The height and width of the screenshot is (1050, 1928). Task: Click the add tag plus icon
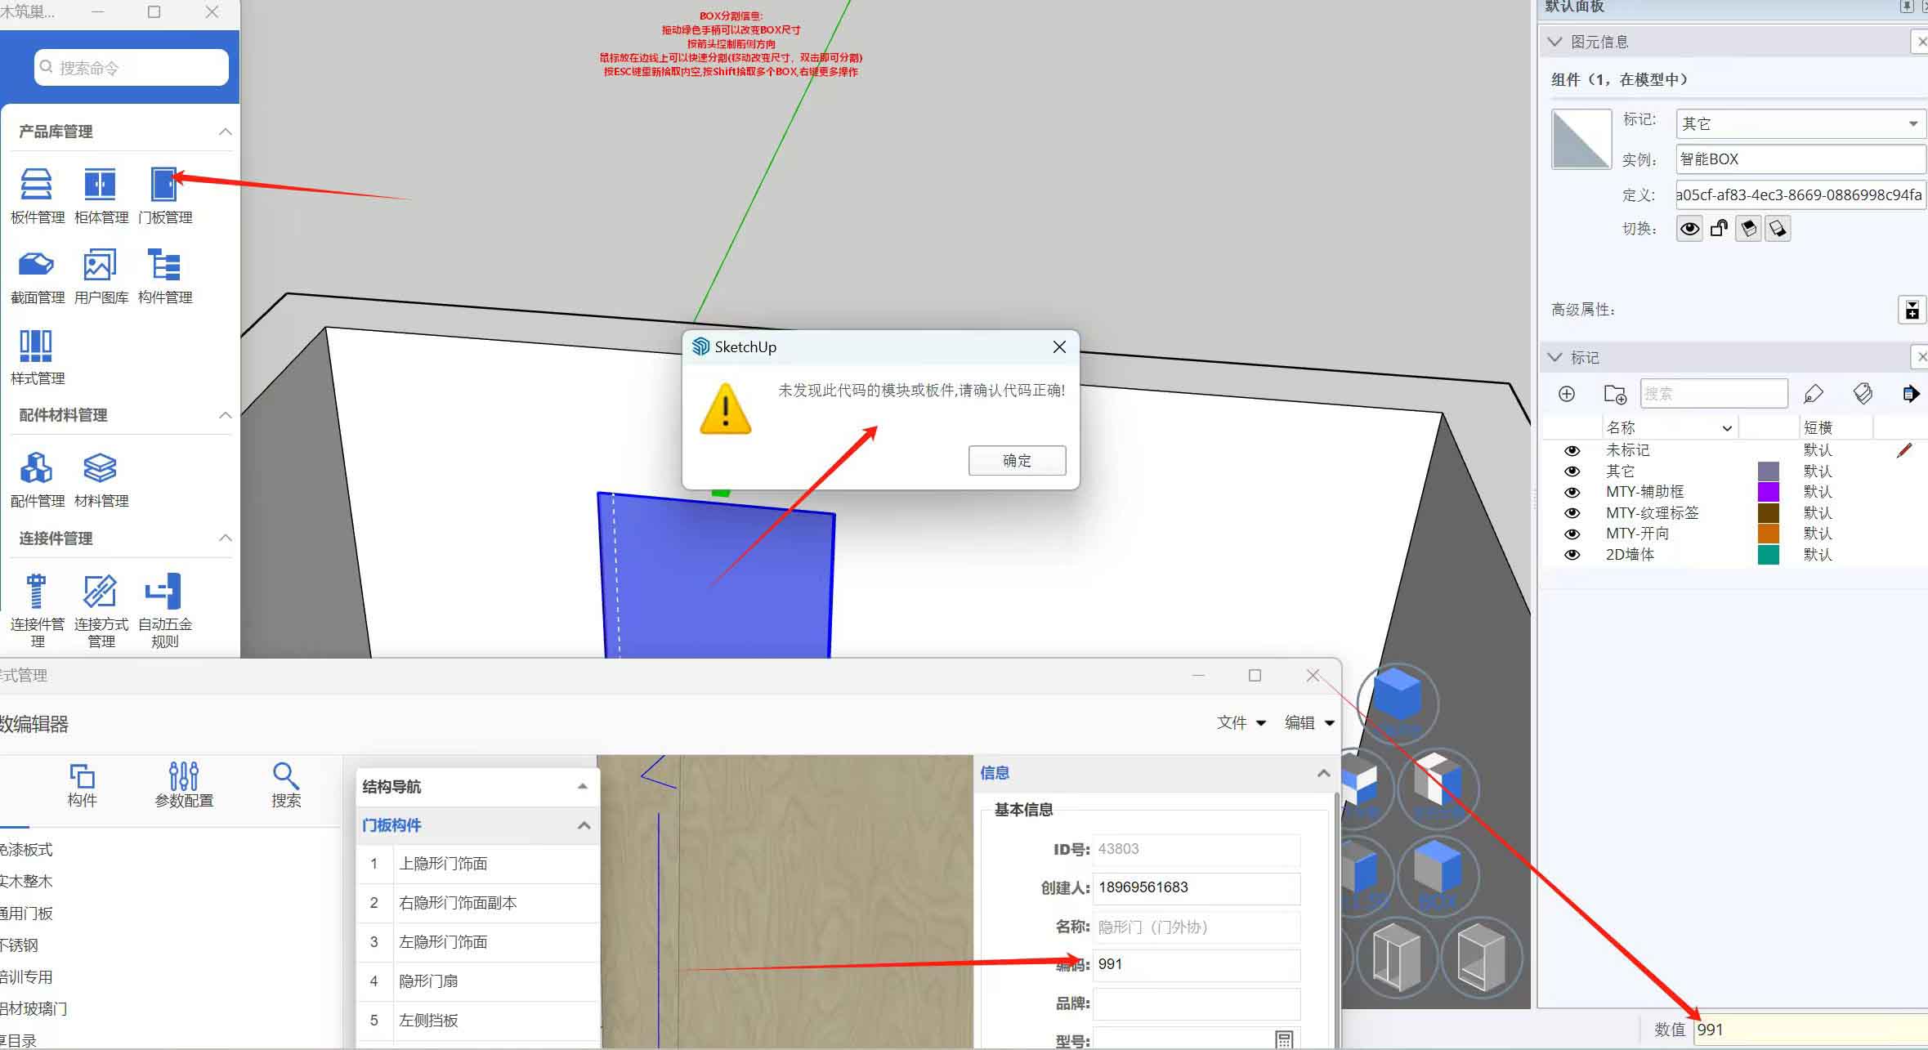pyautogui.click(x=1566, y=395)
